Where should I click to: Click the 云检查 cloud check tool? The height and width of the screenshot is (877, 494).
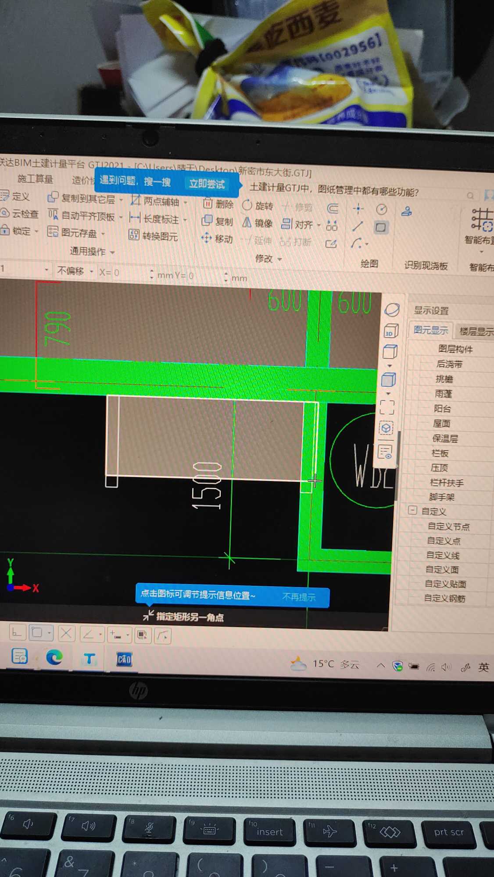19,214
